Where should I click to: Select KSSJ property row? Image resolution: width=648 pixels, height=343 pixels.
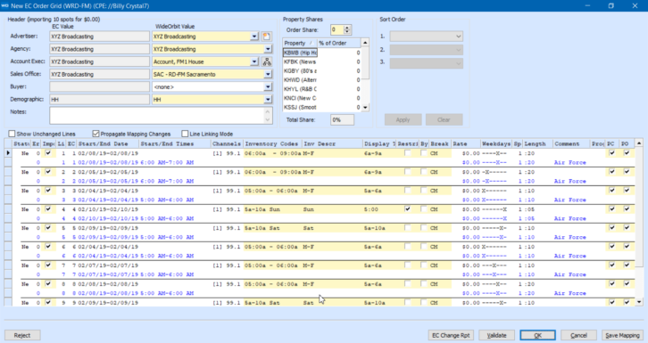click(x=322, y=107)
